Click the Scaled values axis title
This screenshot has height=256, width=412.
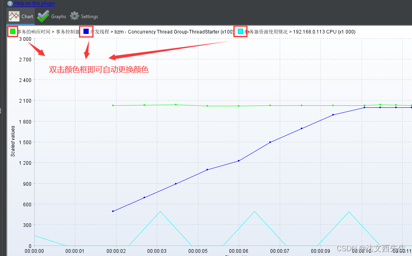[x=13, y=141]
